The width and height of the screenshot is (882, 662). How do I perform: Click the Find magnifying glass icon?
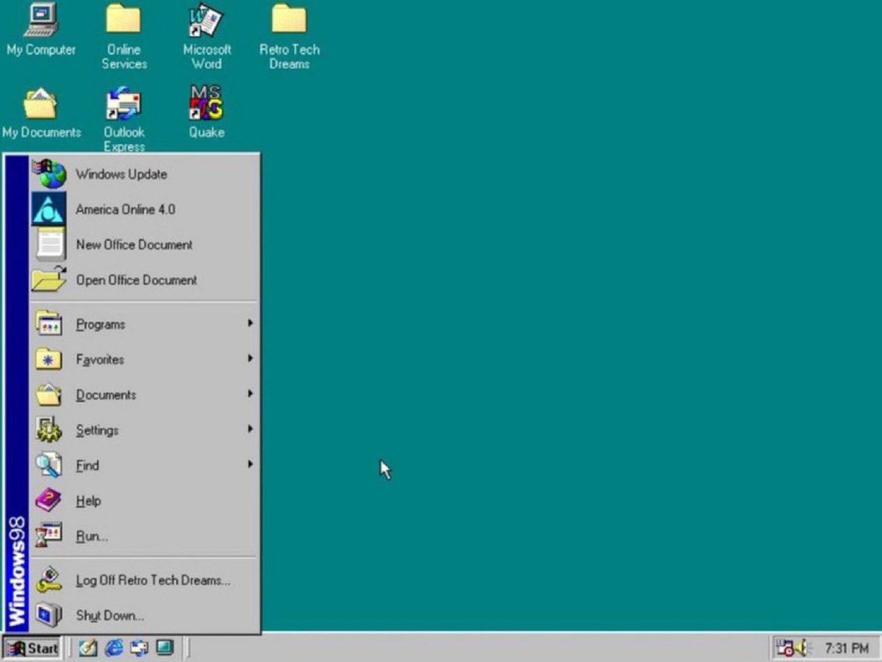point(49,465)
